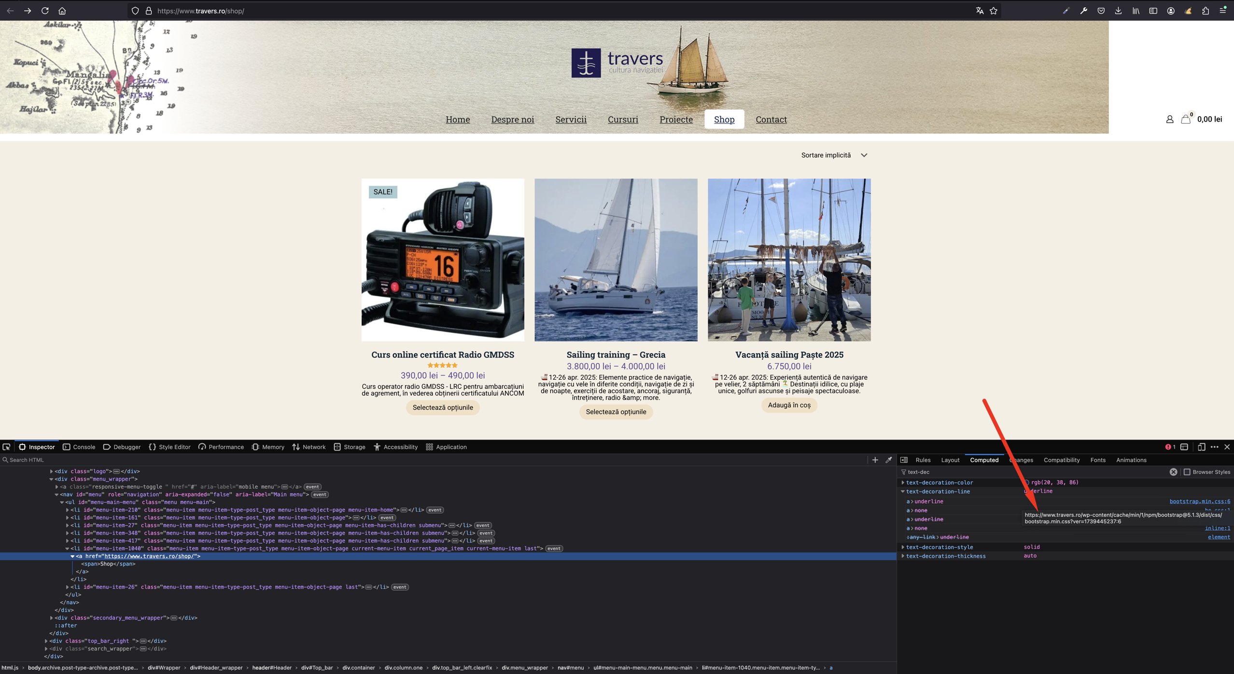Click the plus icon to create new node
The width and height of the screenshot is (1234, 674).
(875, 460)
